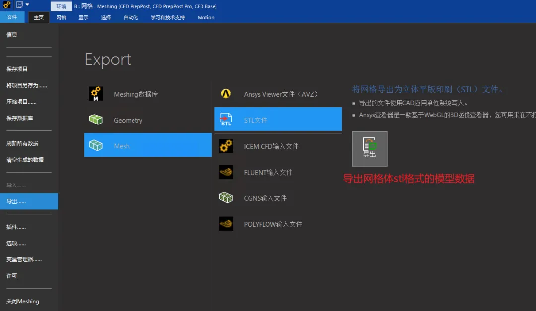Choose the STL文件 format label
This screenshot has width=536, height=311.
click(x=256, y=121)
